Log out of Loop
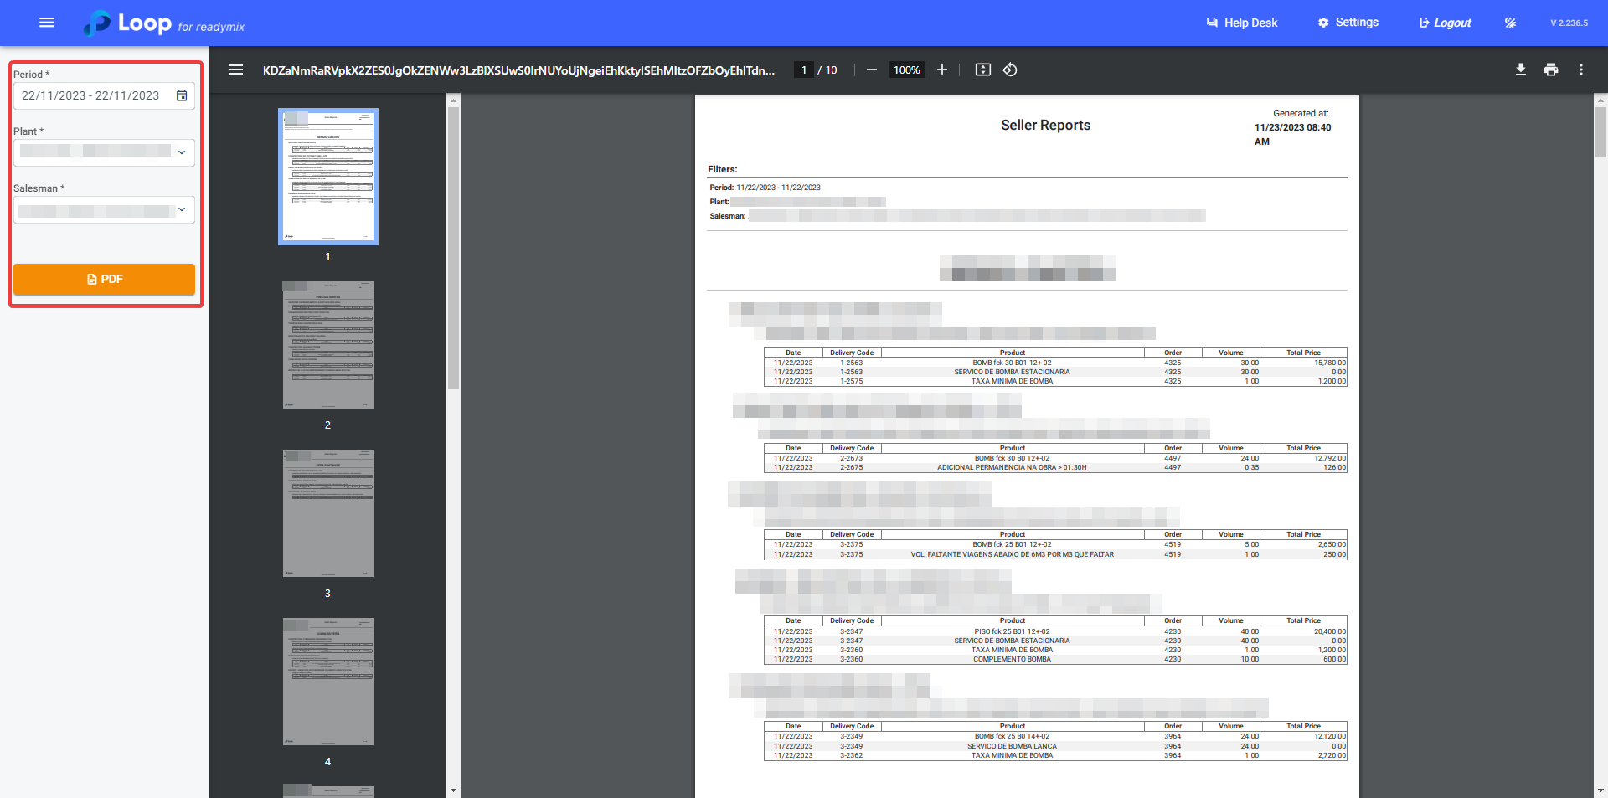Image resolution: width=1608 pixels, height=798 pixels. click(1445, 23)
